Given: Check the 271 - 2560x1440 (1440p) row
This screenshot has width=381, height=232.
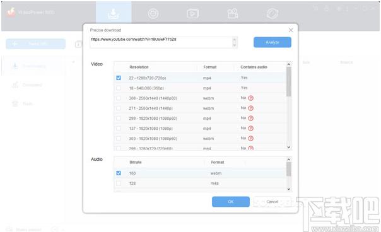Looking at the screenshot, I should point(119,108).
